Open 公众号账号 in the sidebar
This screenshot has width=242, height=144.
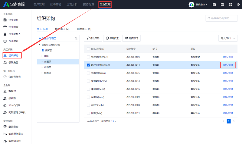(14, 77)
